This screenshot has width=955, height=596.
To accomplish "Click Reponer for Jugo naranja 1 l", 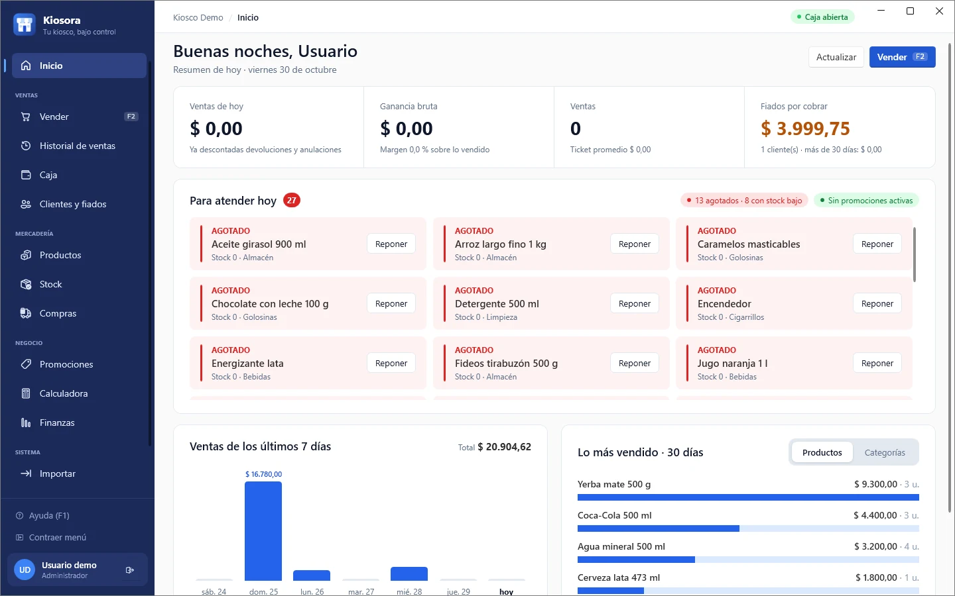I will tap(877, 363).
